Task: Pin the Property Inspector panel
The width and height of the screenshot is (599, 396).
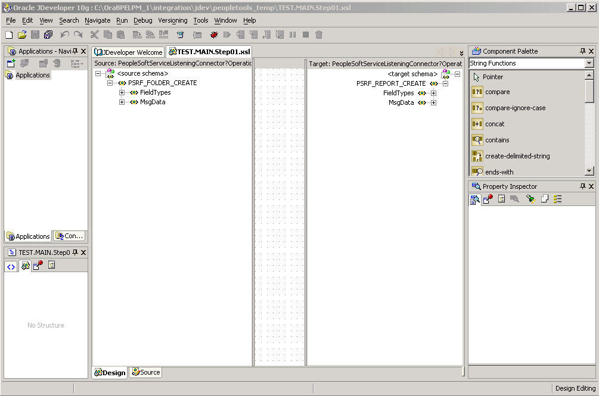Action: (x=583, y=186)
